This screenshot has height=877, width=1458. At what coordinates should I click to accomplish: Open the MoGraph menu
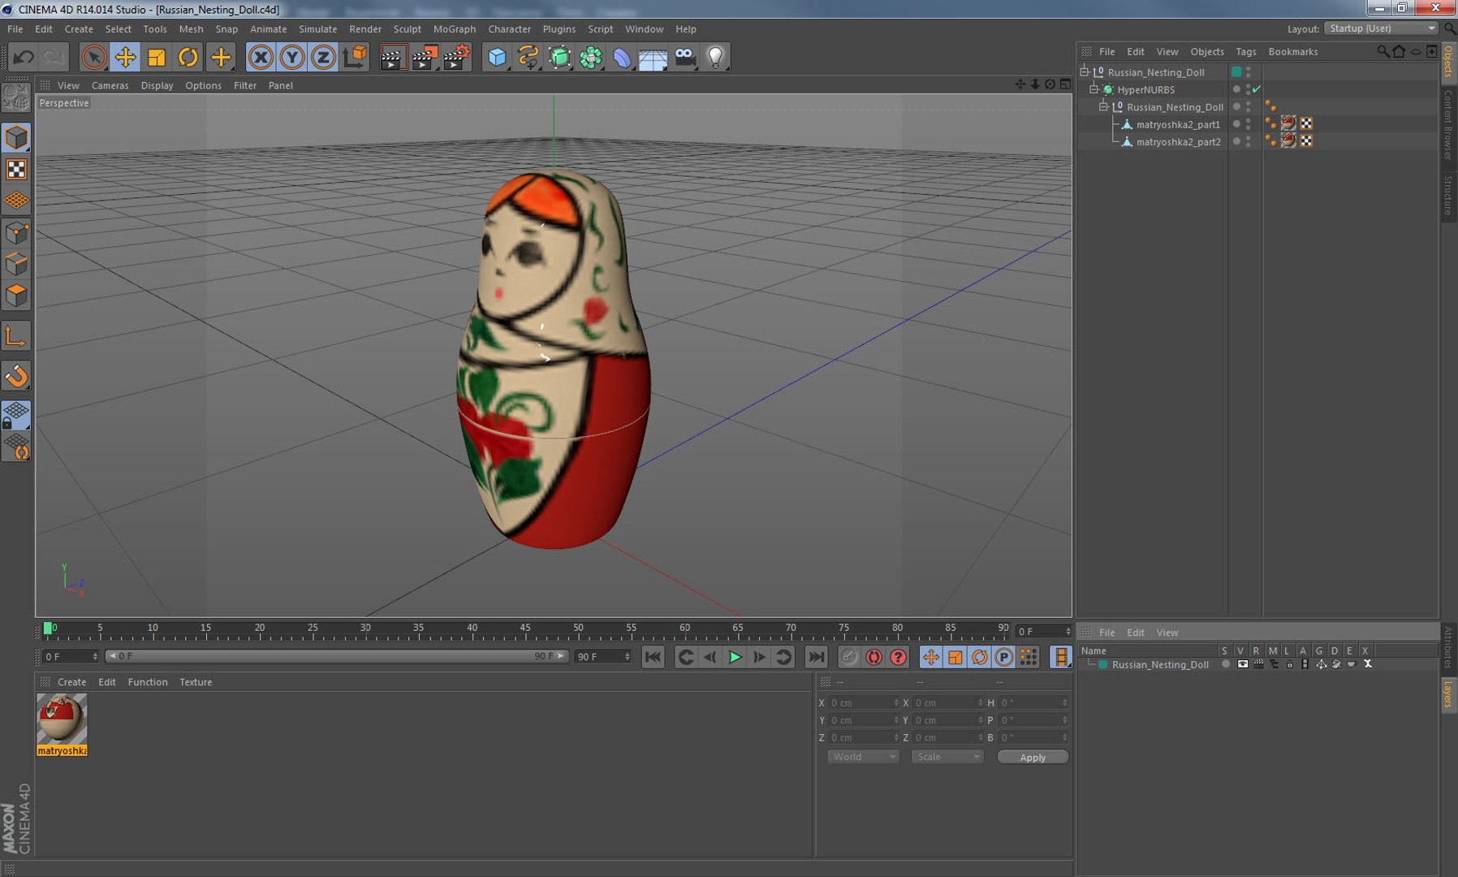point(454,28)
